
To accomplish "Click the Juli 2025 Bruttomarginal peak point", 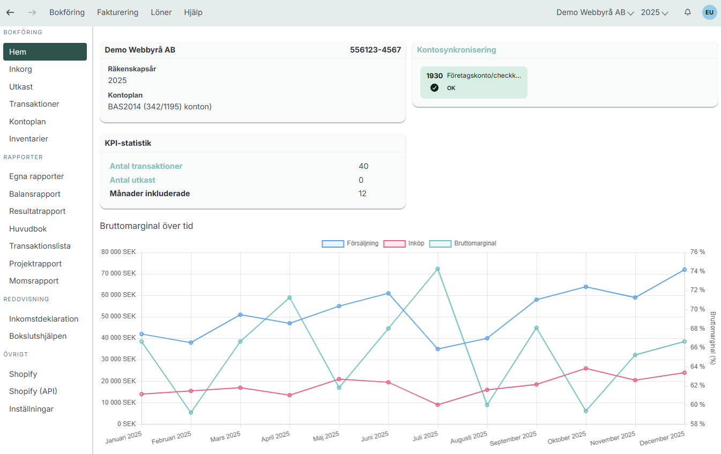I will pyautogui.click(x=437, y=269).
